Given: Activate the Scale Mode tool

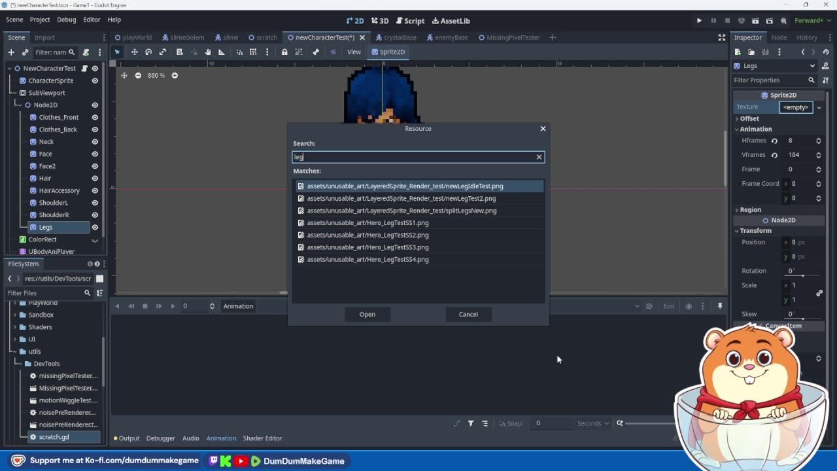Looking at the screenshot, I should (163, 52).
